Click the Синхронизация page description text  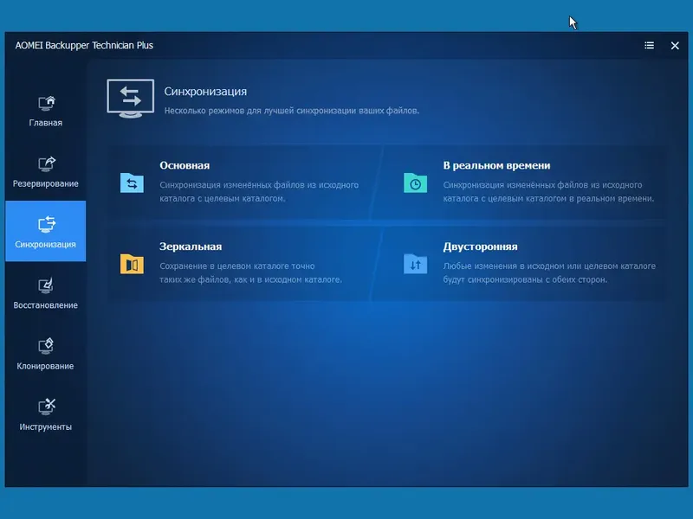click(x=290, y=111)
